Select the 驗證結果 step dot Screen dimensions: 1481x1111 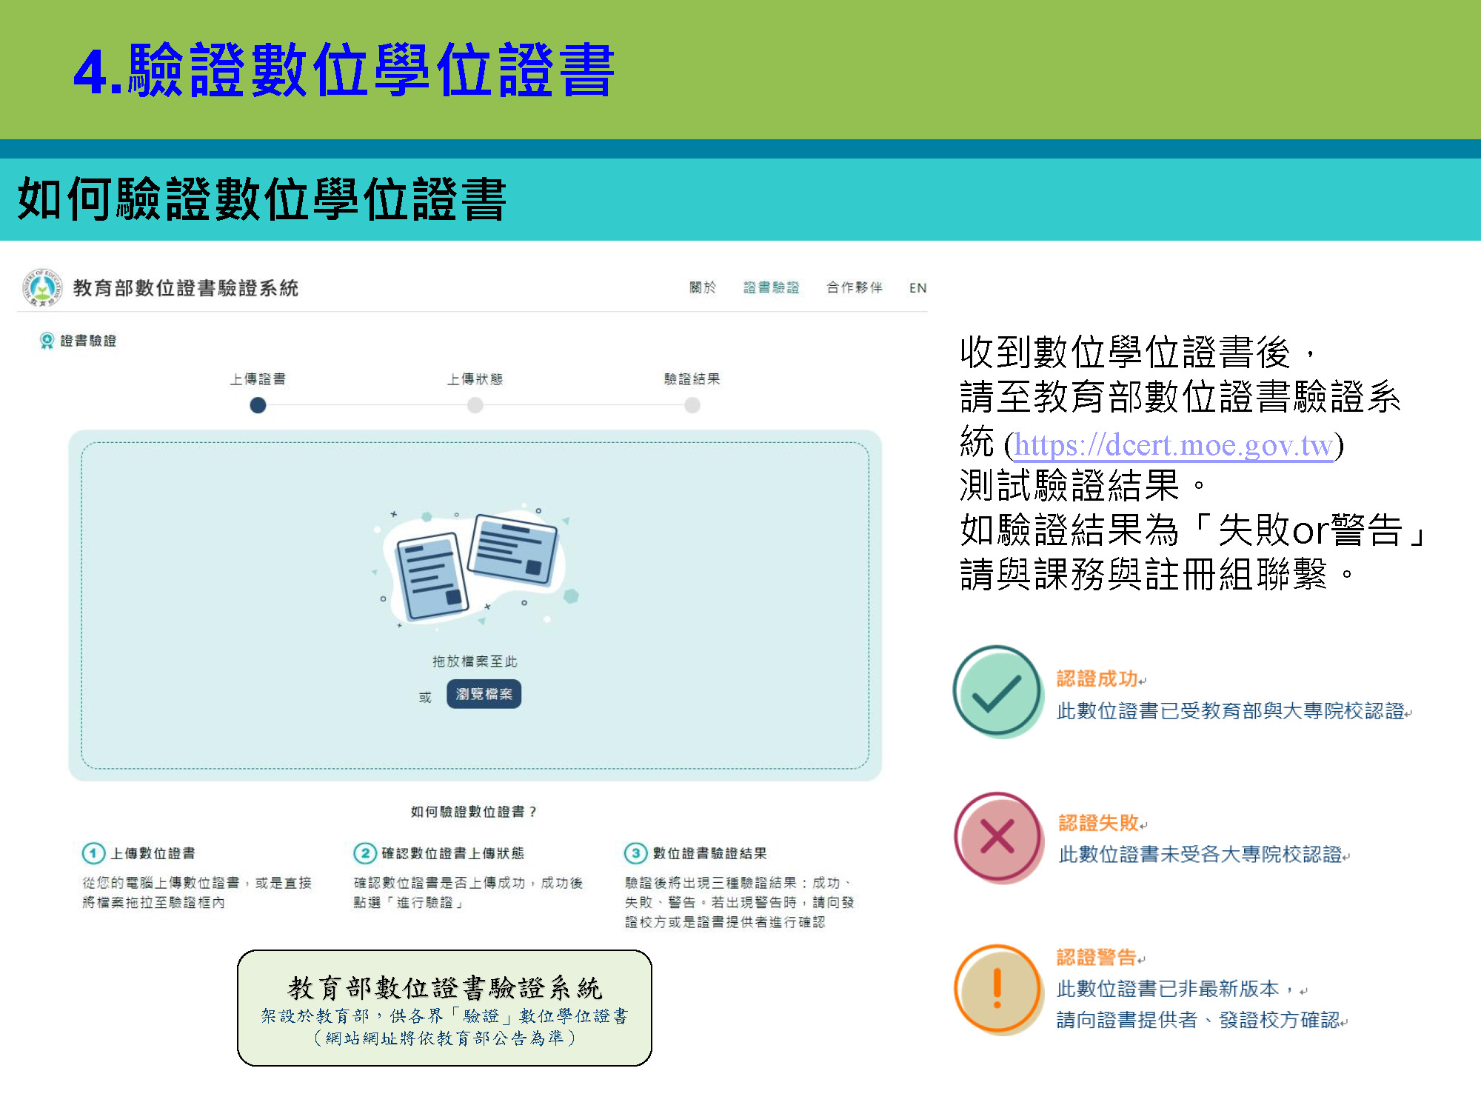[x=692, y=405]
